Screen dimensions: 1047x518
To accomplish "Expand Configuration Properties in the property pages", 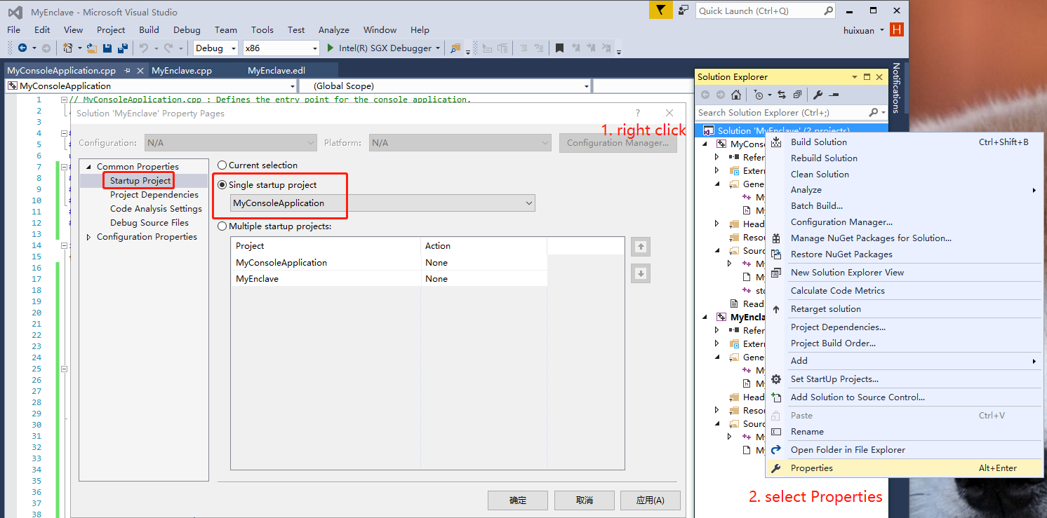I will pos(88,236).
